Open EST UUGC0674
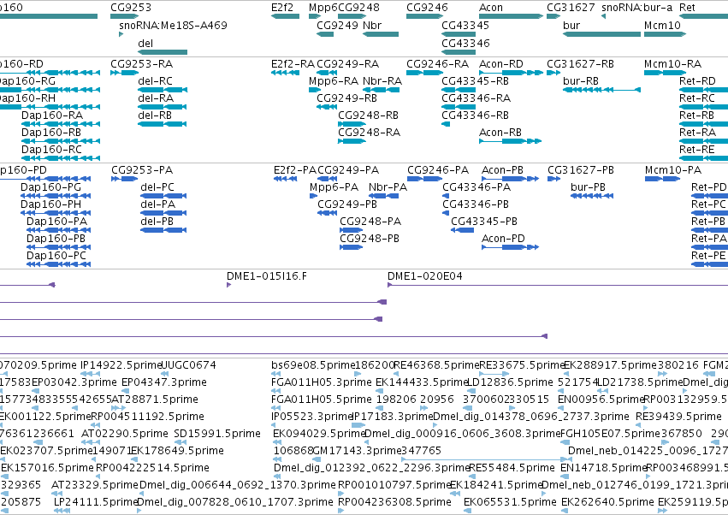Viewport: 728px width, 515px height. 188,365
